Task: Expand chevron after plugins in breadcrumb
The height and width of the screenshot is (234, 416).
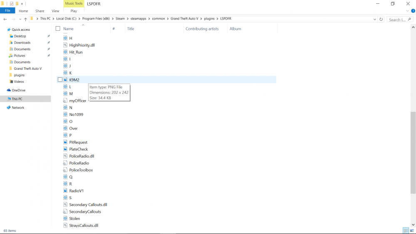Action: (217, 19)
